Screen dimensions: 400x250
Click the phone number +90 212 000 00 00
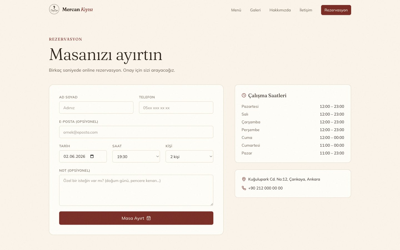pos(265,188)
